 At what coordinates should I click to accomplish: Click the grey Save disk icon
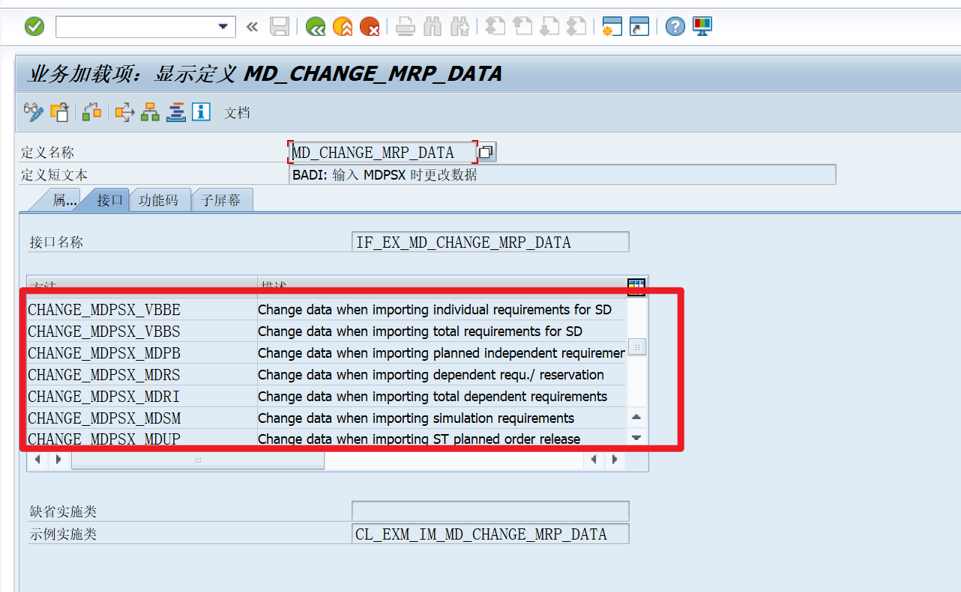click(x=280, y=27)
